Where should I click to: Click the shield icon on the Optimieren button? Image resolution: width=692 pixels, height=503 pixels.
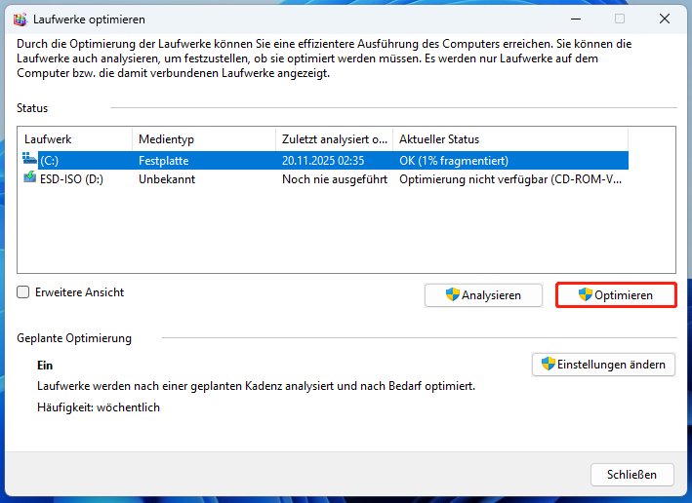coord(586,294)
